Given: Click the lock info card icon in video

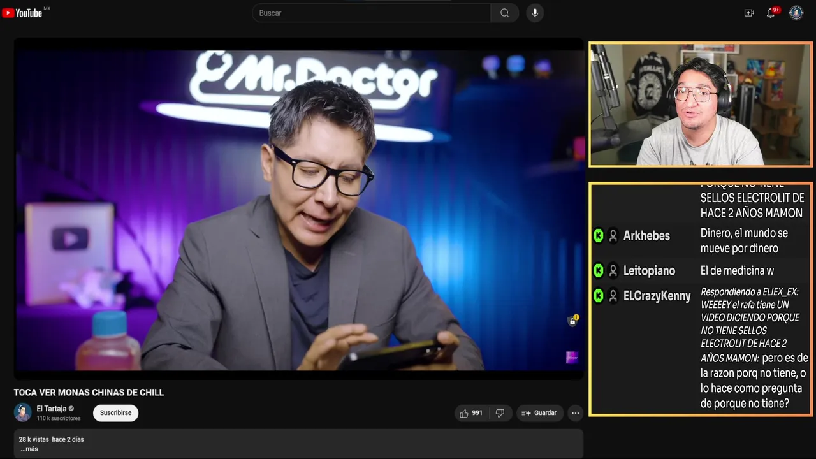Looking at the screenshot, I should pos(572,321).
